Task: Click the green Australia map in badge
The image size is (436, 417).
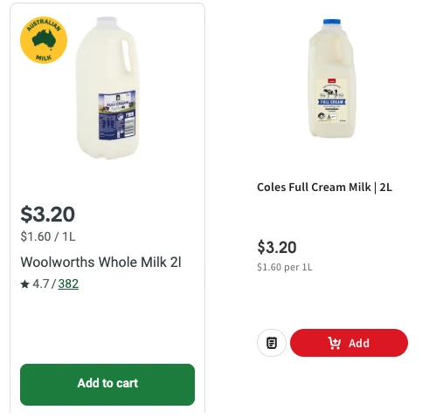Action: [44, 38]
